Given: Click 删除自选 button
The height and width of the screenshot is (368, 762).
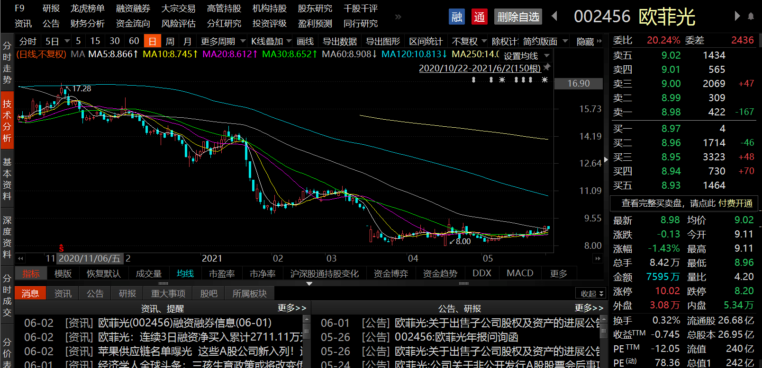Looking at the screenshot, I should coord(518,17).
